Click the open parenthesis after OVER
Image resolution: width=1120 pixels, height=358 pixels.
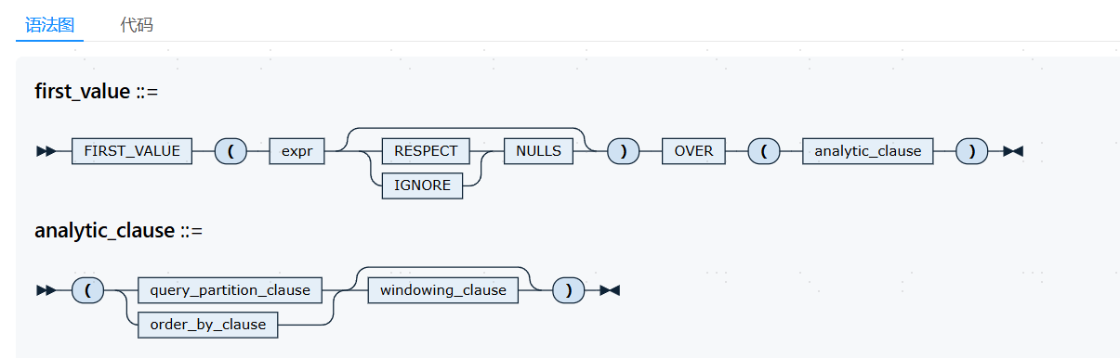point(764,150)
